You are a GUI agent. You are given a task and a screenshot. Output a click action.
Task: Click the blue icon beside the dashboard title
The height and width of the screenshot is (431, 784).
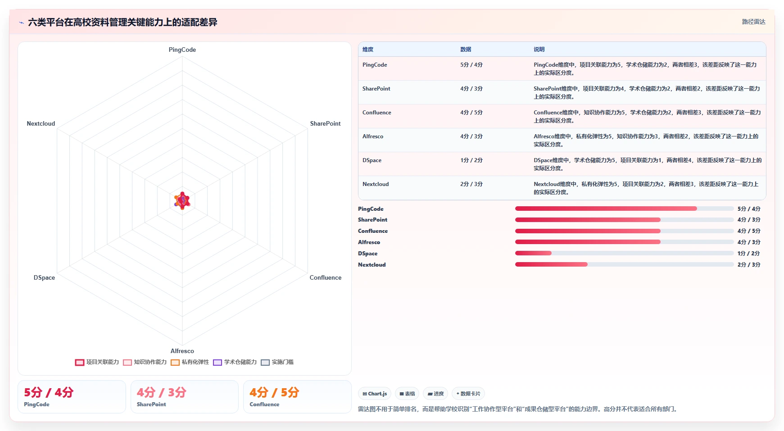pyautogui.click(x=22, y=23)
